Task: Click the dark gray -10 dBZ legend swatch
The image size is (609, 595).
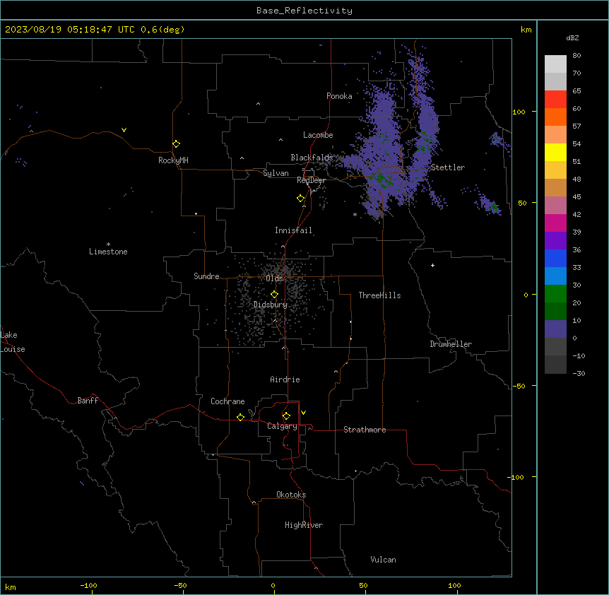Action: [x=555, y=365]
